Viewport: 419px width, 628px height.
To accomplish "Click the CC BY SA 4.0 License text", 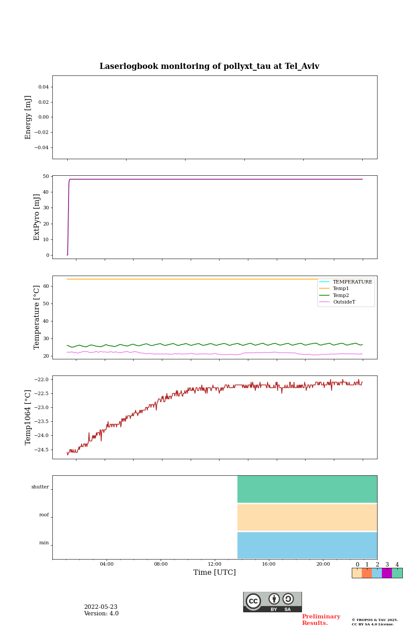I will point(373,624).
